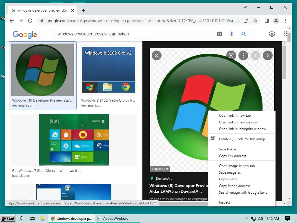This screenshot has height=223, width=297.
Task: Open Windows 8 8102 Orb V2 thumbnail
Action: [x=108, y=70]
